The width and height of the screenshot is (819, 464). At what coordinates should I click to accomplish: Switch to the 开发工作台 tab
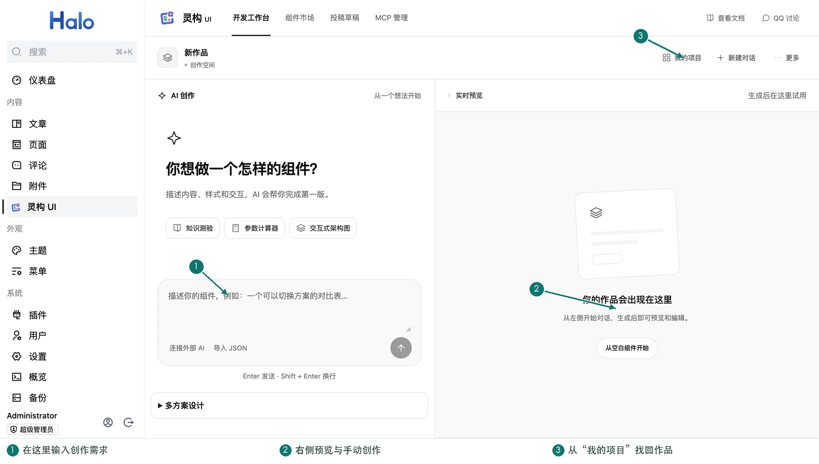click(x=251, y=18)
